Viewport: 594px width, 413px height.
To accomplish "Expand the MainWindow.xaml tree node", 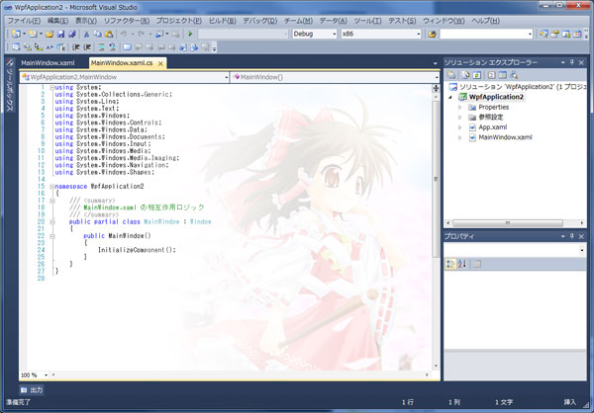I will point(460,137).
